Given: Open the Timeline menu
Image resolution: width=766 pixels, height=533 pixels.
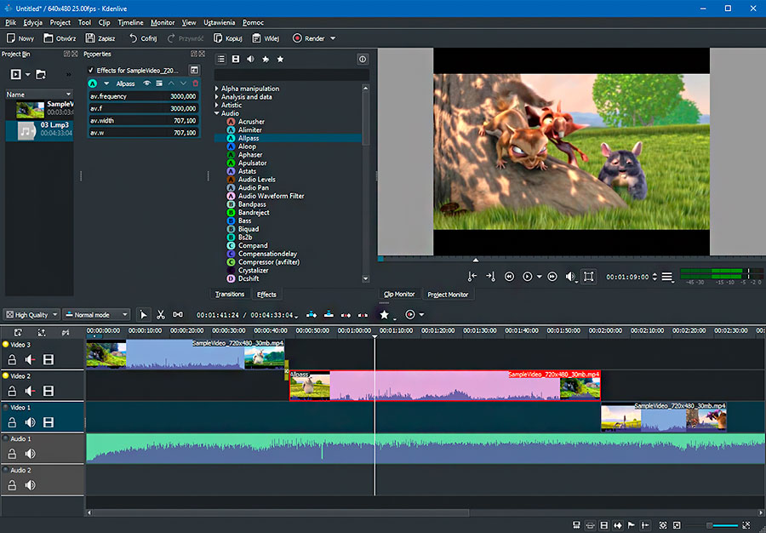Looking at the screenshot, I should pyautogui.click(x=130, y=22).
